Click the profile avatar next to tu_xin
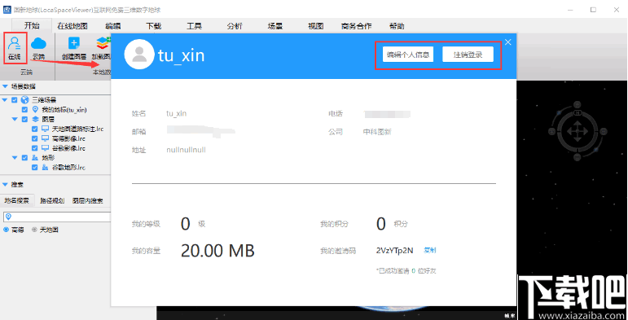Viewport: 628px width, 320px height. (139, 55)
